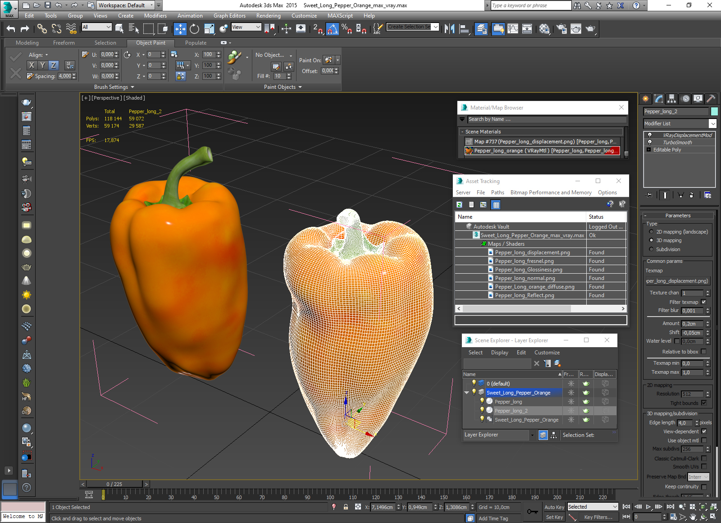Click Play Animation button

click(648, 507)
